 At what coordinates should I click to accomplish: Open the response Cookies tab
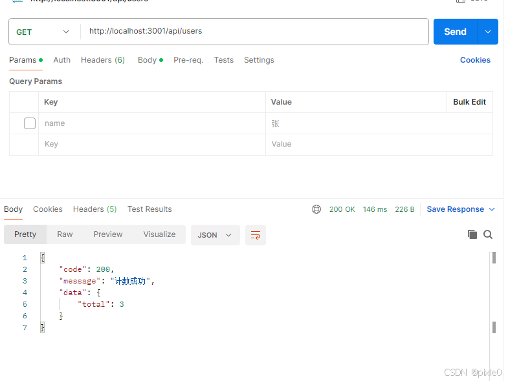point(48,209)
